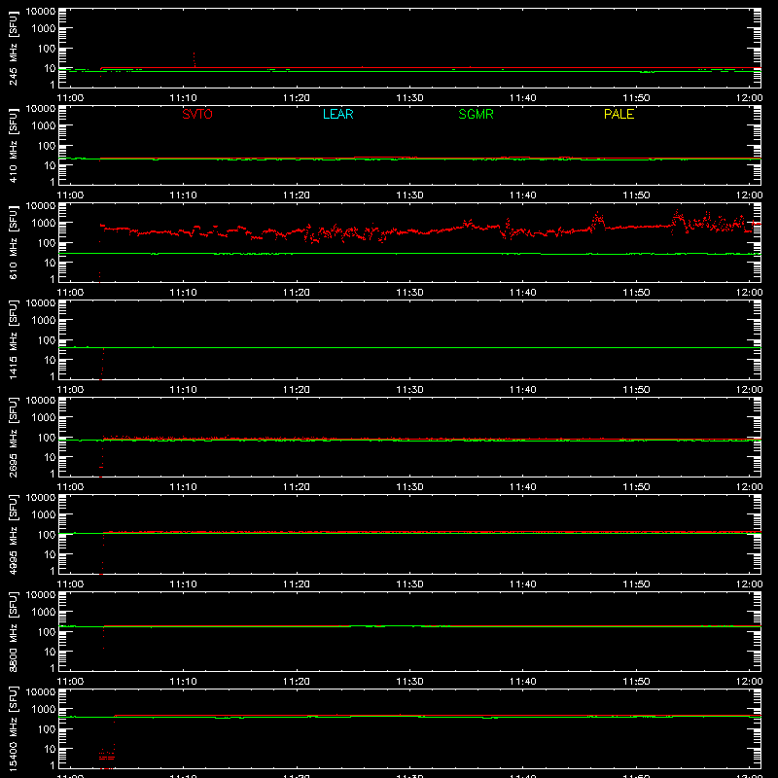
Task: Click 10000 y-axis value of the 15400 MHz panel
Action: [x=41, y=692]
